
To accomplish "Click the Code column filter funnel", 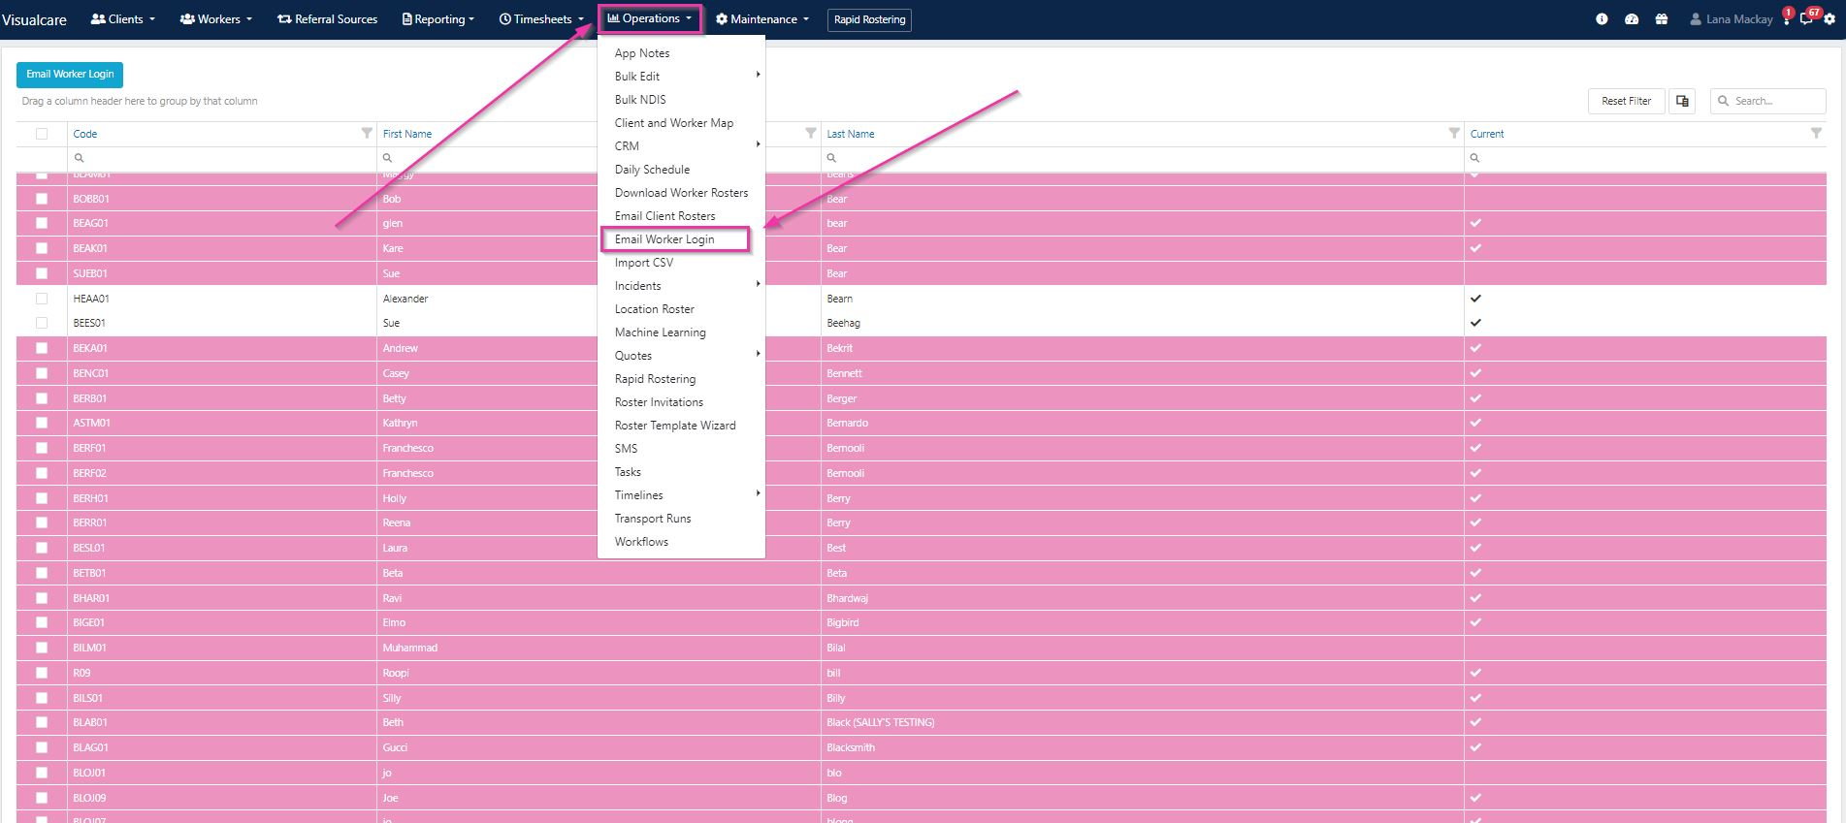I will pyautogui.click(x=367, y=133).
